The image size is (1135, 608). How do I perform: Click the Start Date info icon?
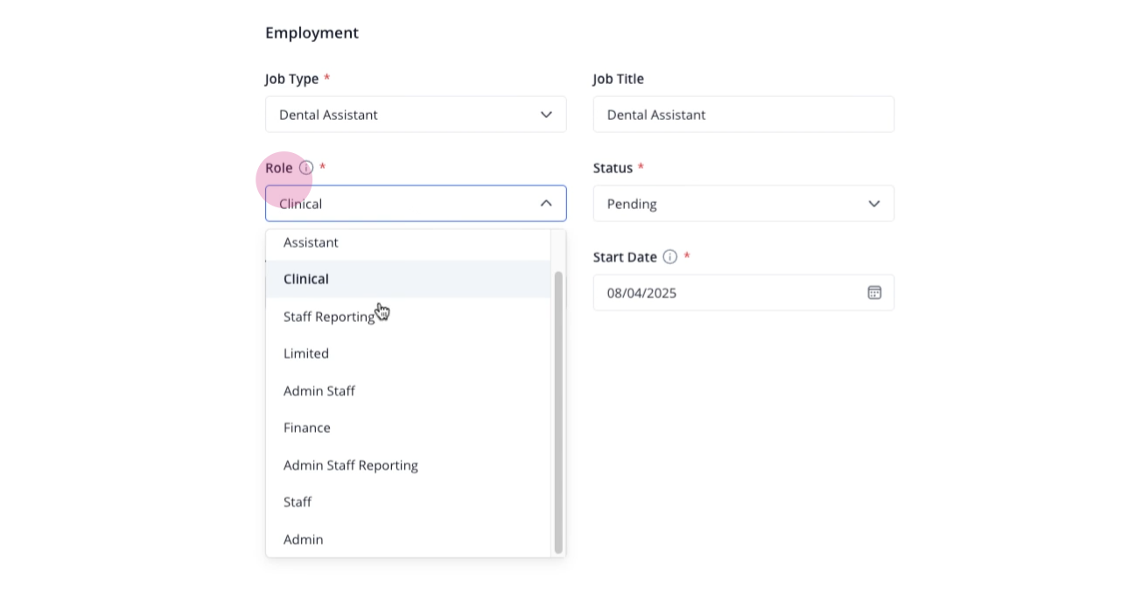click(670, 256)
